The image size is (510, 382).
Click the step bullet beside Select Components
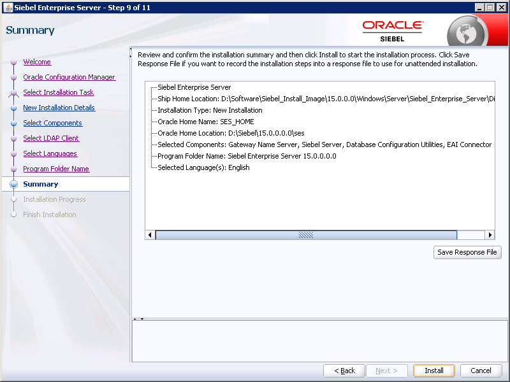(13, 123)
